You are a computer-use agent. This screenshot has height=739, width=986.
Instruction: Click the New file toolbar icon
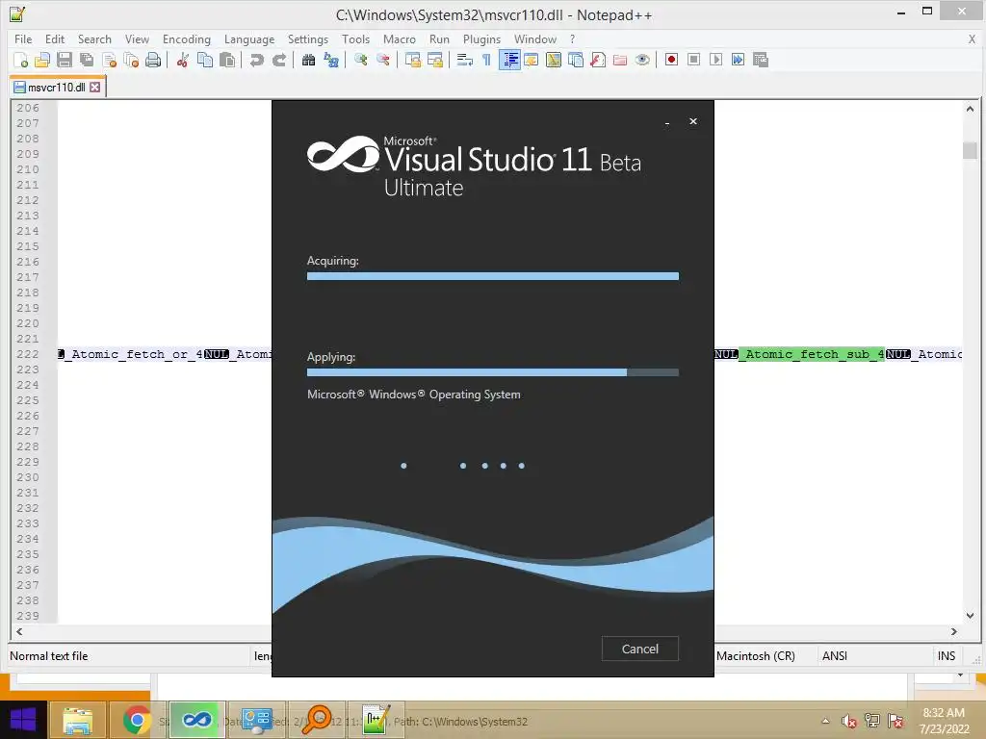(21, 61)
